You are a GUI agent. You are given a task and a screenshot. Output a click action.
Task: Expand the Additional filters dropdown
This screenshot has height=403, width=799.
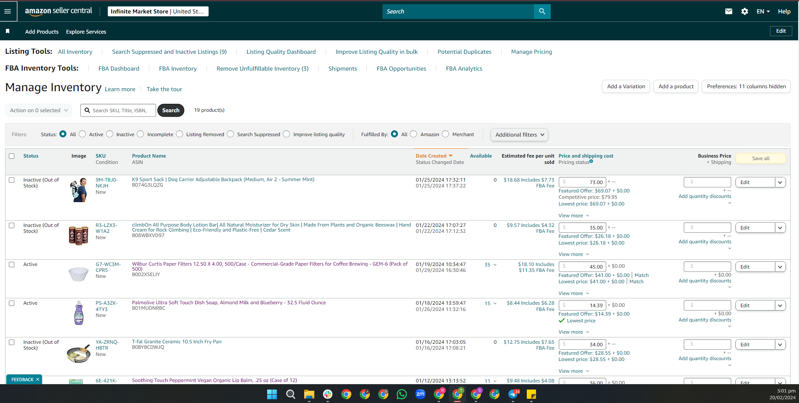tap(519, 134)
